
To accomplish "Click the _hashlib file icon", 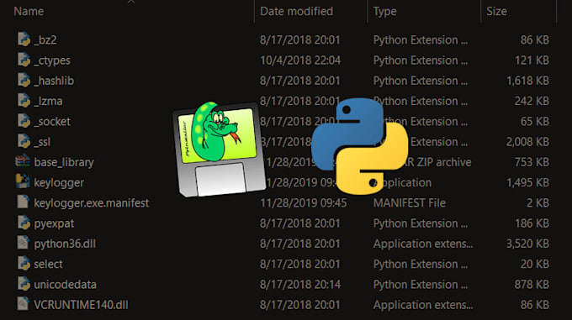I will click(x=24, y=80).
